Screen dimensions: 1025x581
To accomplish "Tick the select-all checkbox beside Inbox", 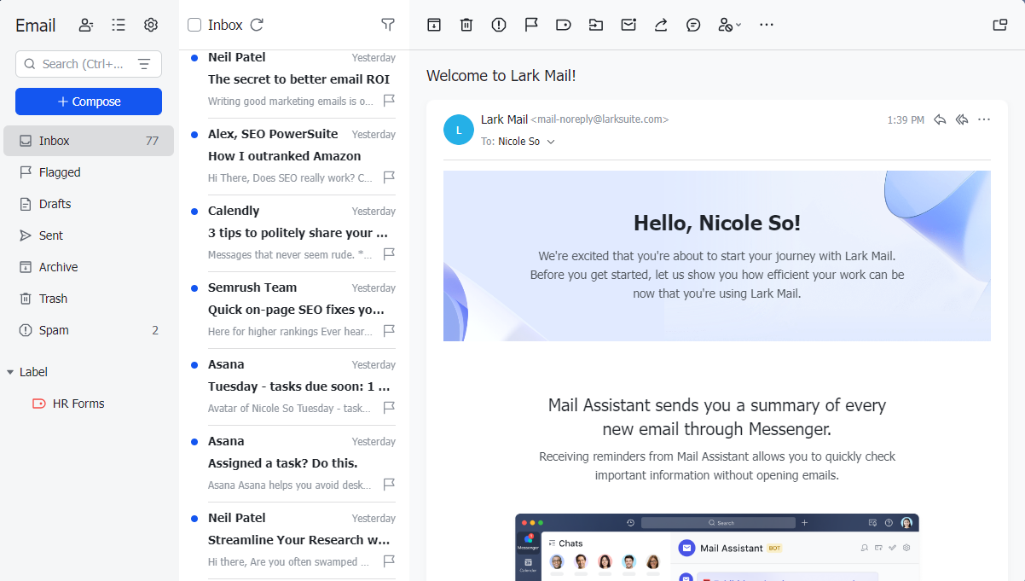I will 194,25.
